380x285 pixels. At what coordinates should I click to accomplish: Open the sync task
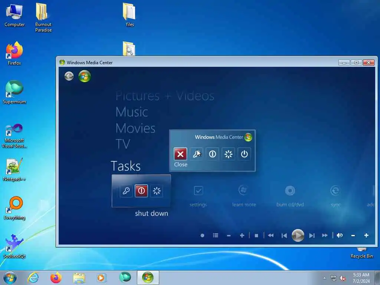click(335, 196)
